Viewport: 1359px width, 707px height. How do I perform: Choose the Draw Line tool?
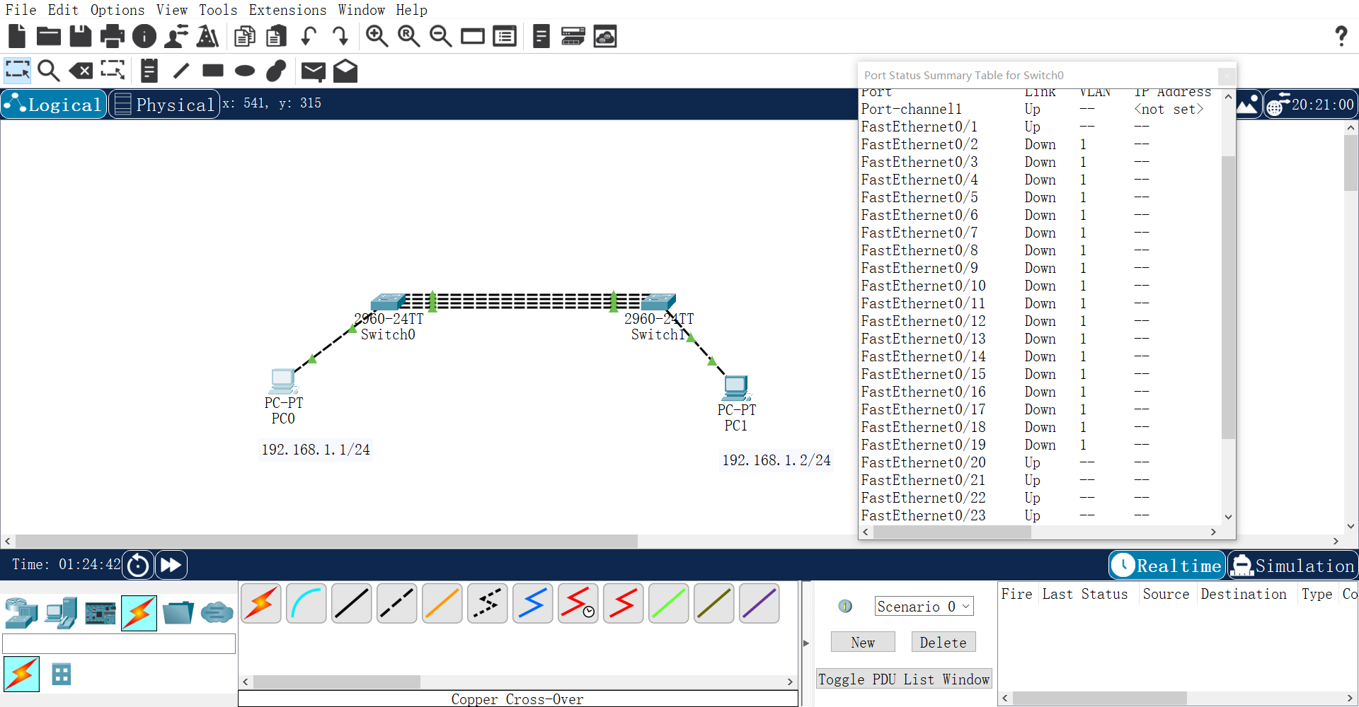tap(181, 71)
